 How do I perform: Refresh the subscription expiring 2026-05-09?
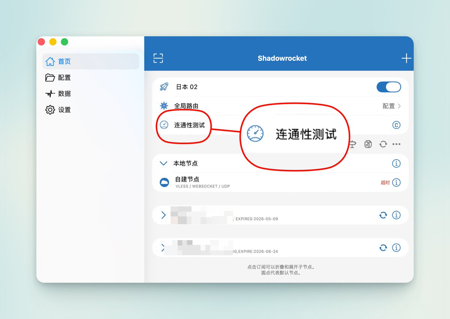click(383, 215)
